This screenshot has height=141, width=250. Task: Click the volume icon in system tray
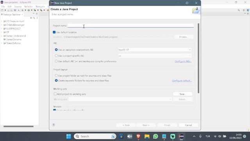pyautogui.click(x=220, y=136)
